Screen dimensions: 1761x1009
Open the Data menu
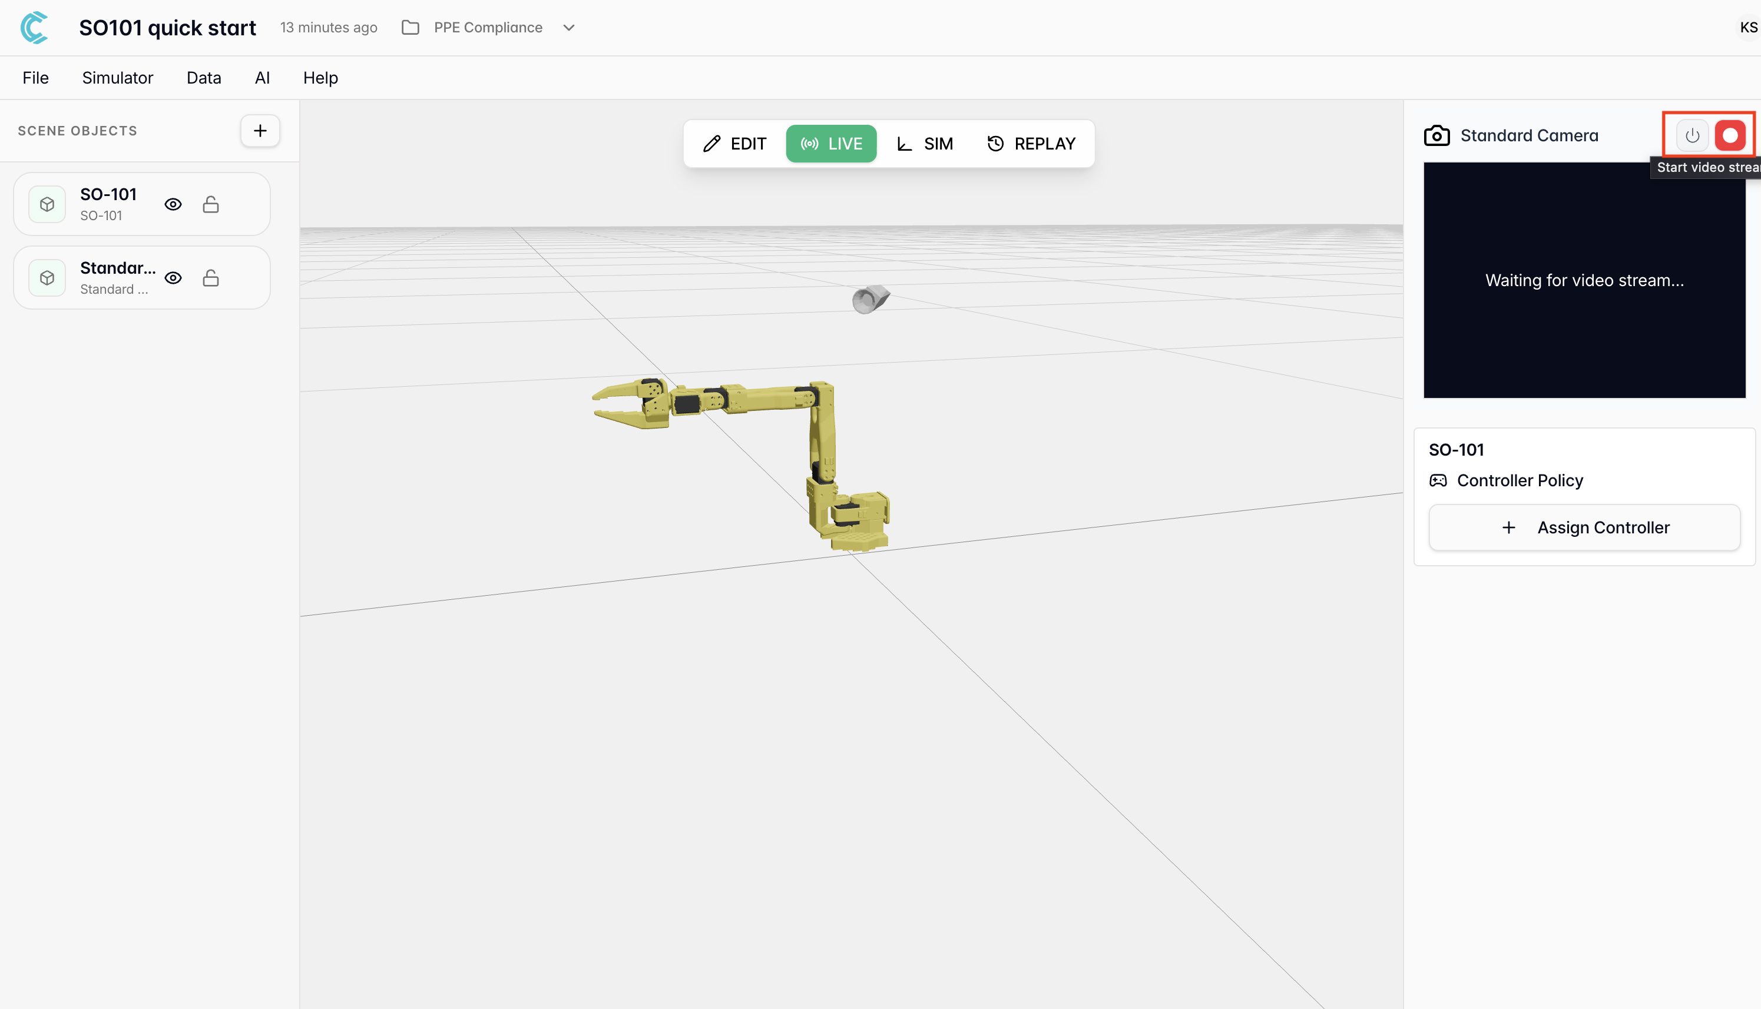[x=204, y=78]
